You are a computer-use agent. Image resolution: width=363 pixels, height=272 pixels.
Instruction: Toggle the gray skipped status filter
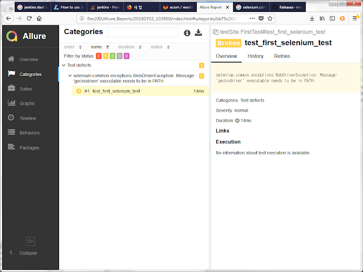120,56
